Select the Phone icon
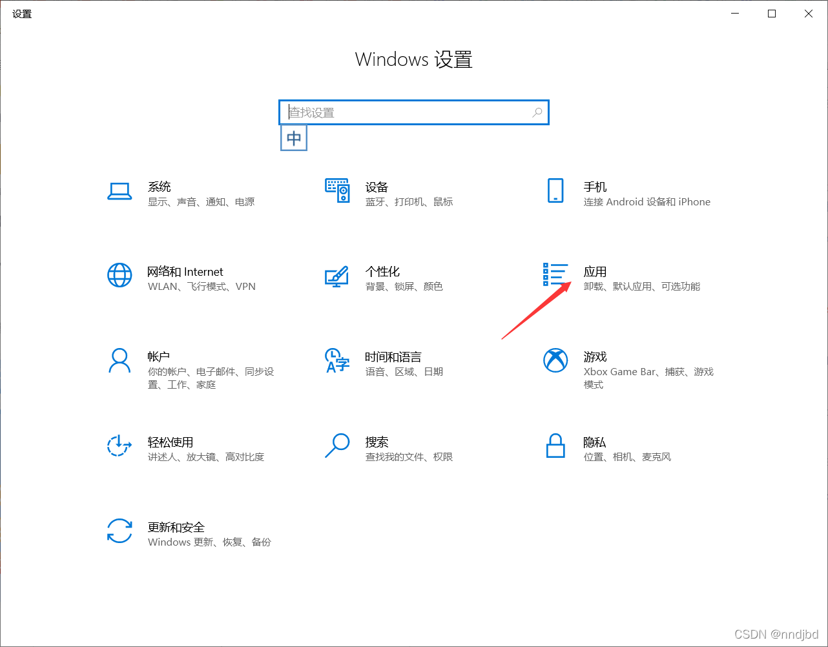Image resolution: width=828 pixels, height=647 pixels. click(x=555, y=191)
